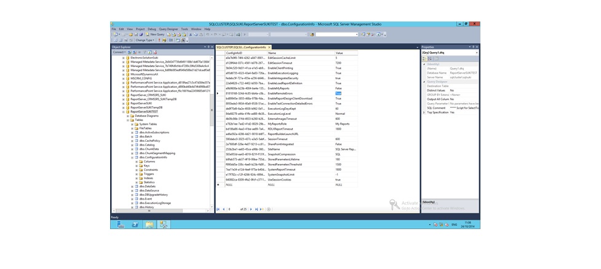The width and height of the screenshot is (601, 269).
Task: Expand the FileTables folder
Action: [132, 128]
